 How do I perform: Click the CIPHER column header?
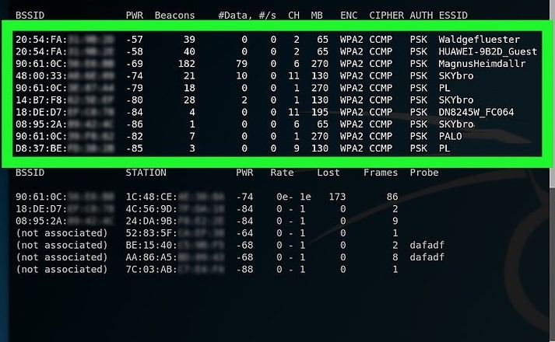click(x=387, y=16)
